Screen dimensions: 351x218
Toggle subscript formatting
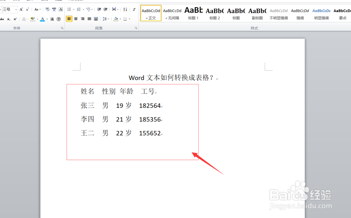pos(9,19)
